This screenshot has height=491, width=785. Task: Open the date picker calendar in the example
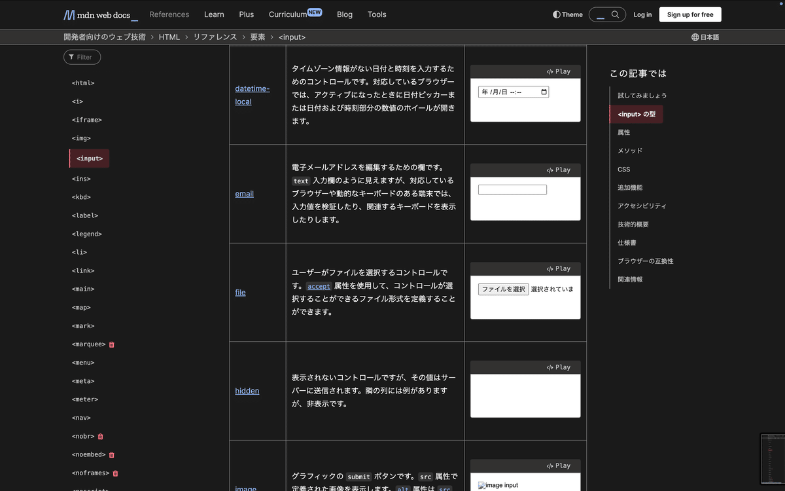point(544,92)
